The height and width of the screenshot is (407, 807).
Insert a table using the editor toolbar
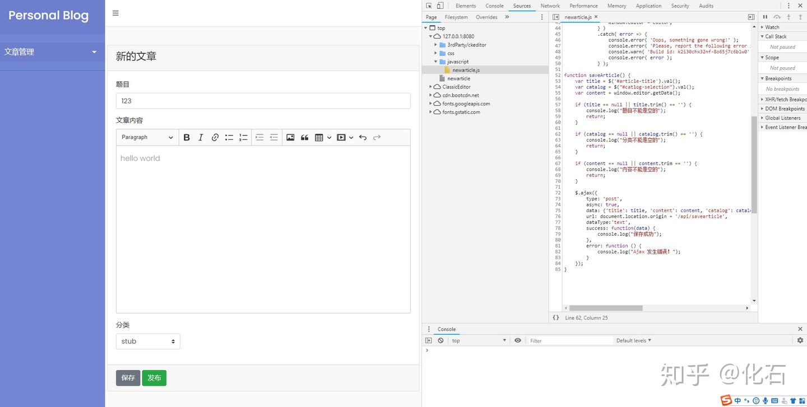[319, 137]
